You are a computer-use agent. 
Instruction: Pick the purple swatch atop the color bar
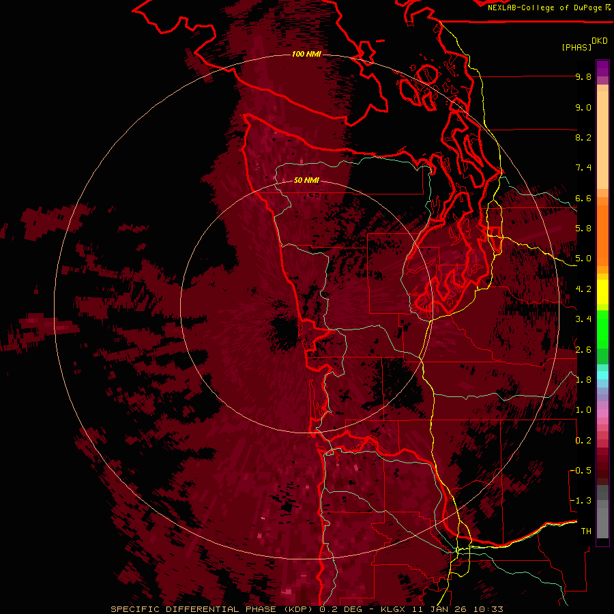(602, 68)
